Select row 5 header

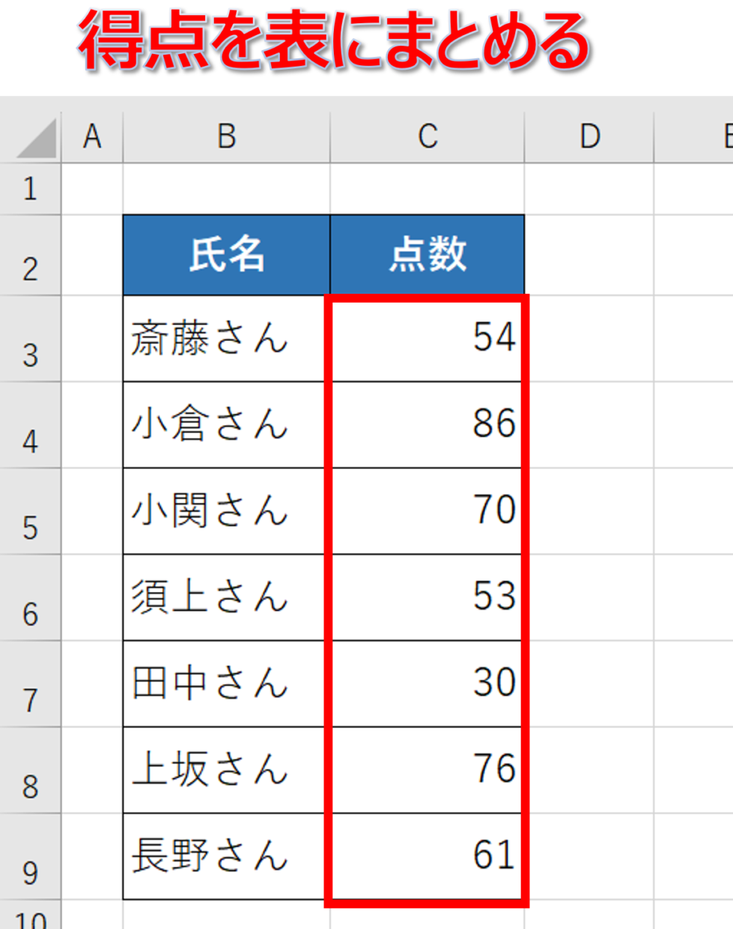(x=30, y=512)
